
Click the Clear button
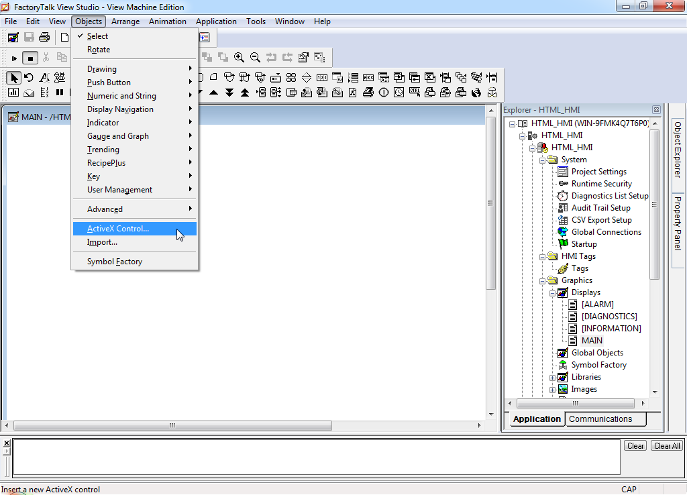pos(635,446)
